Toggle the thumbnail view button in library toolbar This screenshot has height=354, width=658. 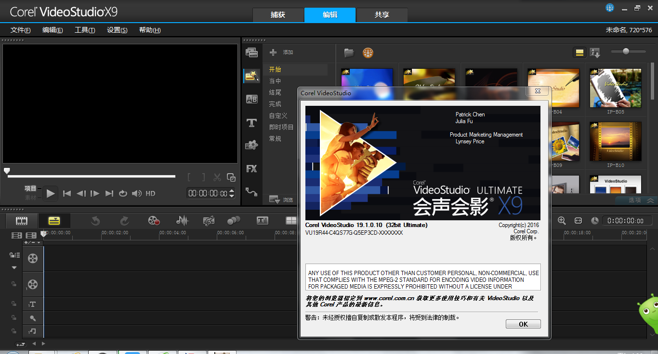point(579,52)
